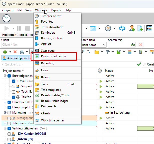Viewport: 154px width, 144px height.
Task: Click the binoculars search icon
Action: point(133,45)
